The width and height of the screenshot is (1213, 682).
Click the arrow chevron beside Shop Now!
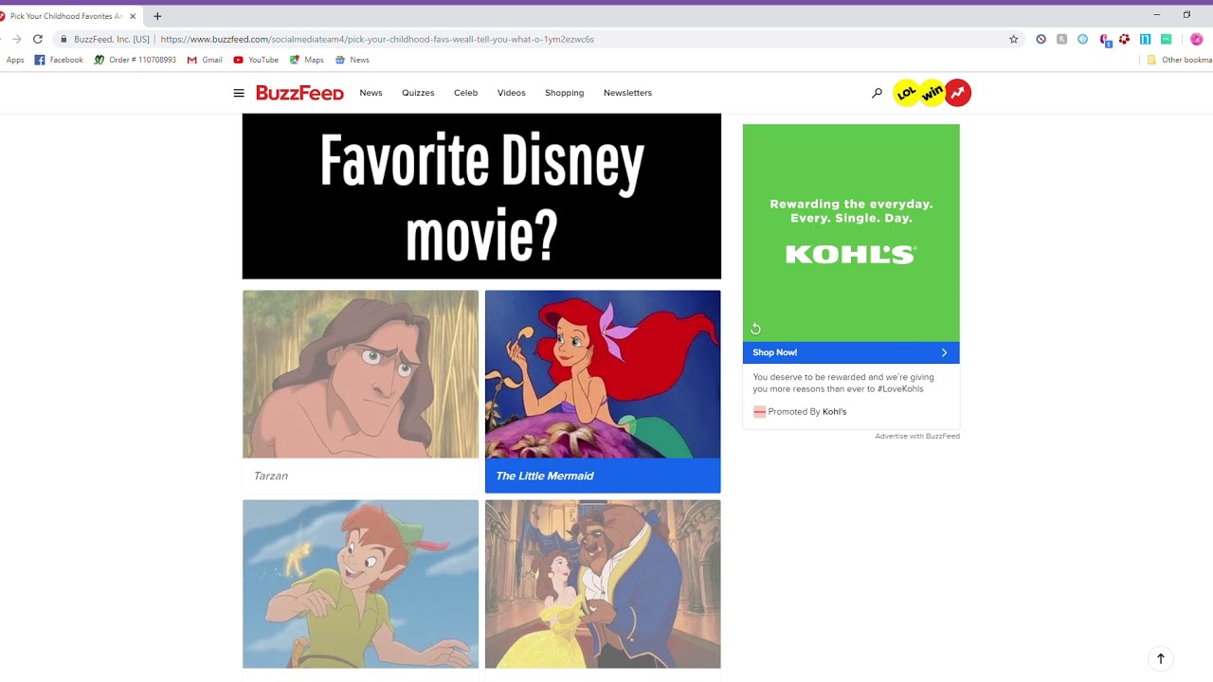(944, 352)
